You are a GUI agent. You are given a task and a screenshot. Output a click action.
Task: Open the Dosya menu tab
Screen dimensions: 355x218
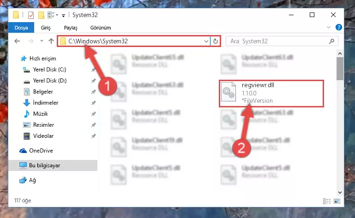(21, 28)
